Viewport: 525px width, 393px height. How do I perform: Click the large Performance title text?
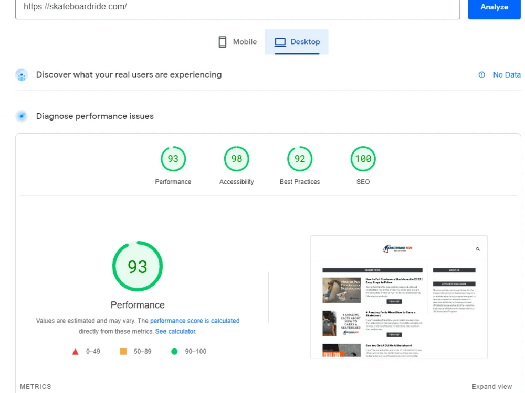[x=138, y=305]
